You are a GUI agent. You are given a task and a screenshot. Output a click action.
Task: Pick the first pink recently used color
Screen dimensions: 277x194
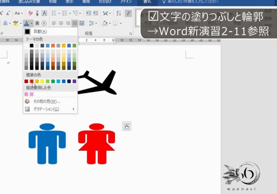click(x=26, y=94)
